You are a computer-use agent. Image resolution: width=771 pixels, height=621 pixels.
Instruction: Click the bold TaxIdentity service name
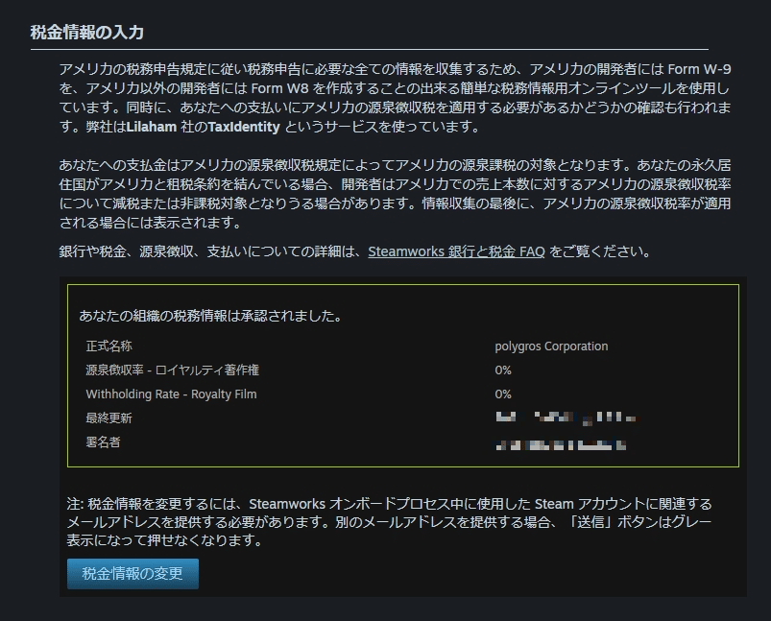[x=244, y=127]
